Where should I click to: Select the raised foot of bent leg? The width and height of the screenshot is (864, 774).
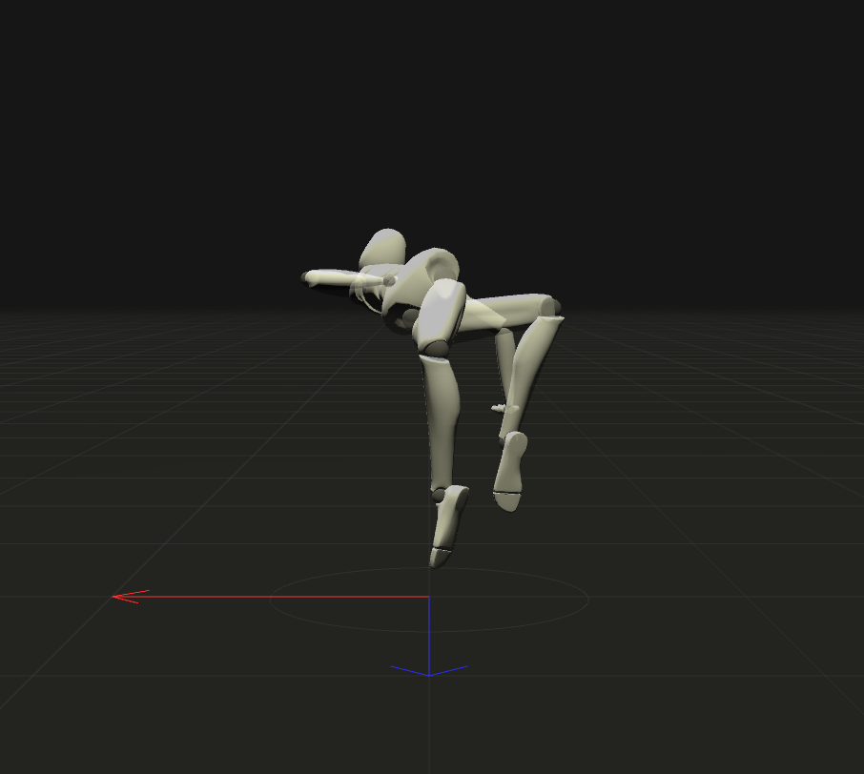click(509, 471)
